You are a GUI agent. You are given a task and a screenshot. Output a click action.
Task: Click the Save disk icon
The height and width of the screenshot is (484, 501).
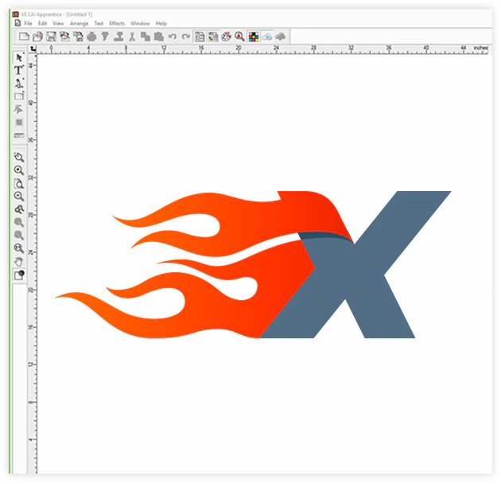(x=51, y=37)
